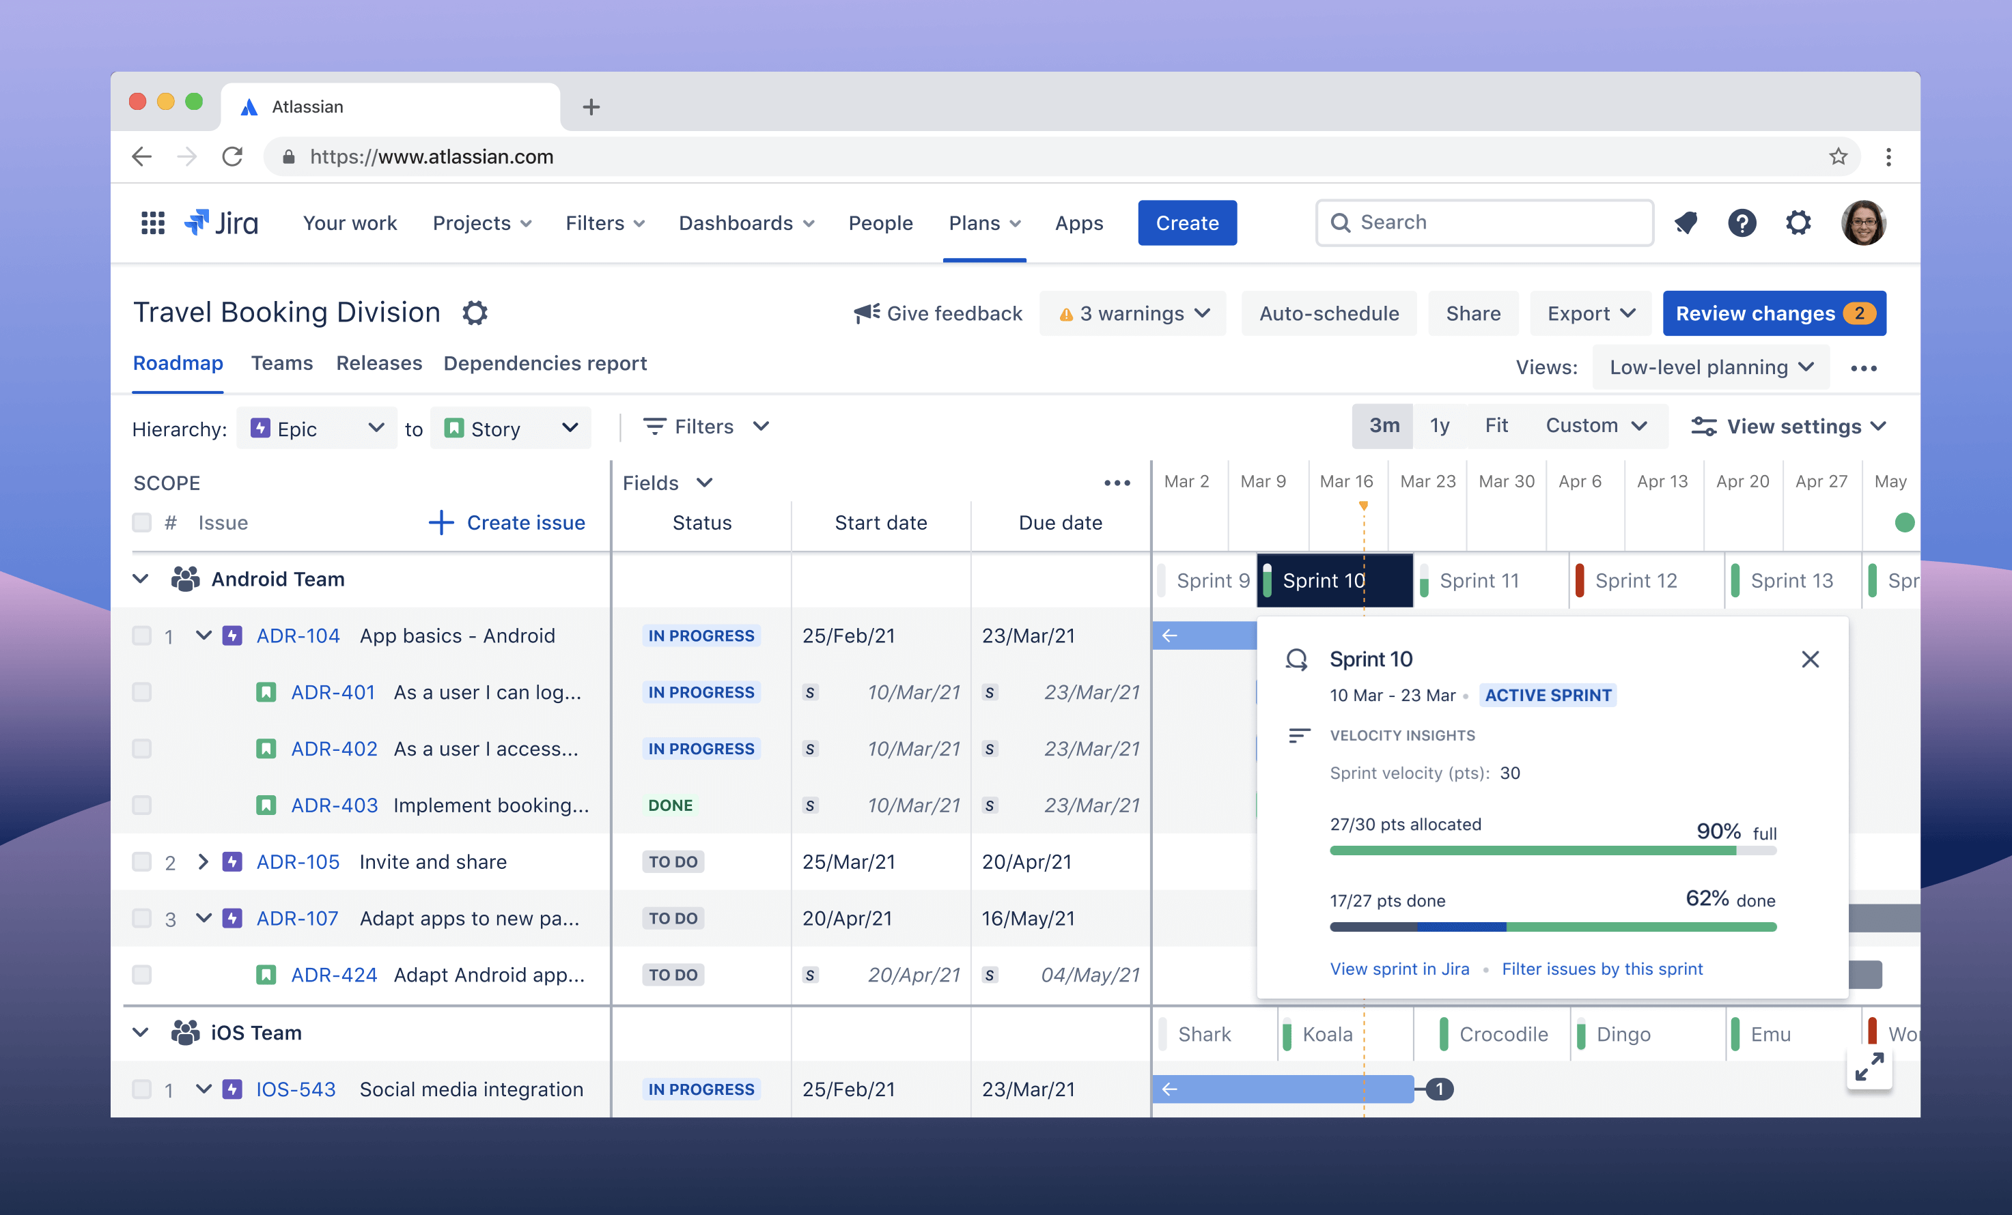Open the 3 warnings dropdown
Screen dimensions: 2012x1215
1132,314
